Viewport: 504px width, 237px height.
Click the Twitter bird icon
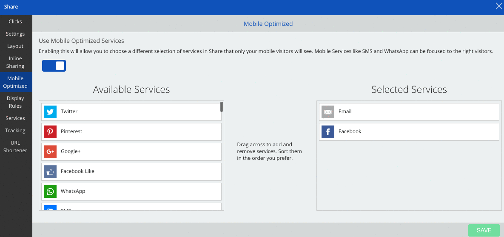point(50,112)
